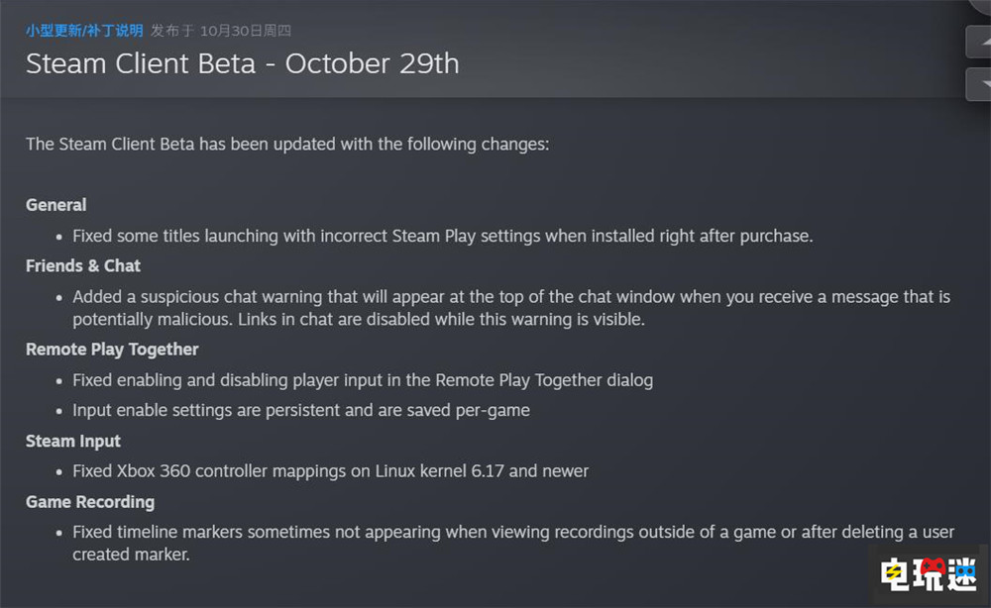
Task: Click the bullet about enabling and disabling player input
Action: pos(363,380)
